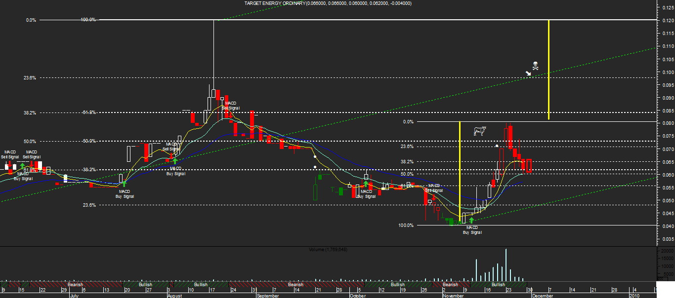Select the 100.0% Fibonacci label on the 0.040 line
Image resolution: width=675 pixels, height=298 pixels.
click(406, 225)
